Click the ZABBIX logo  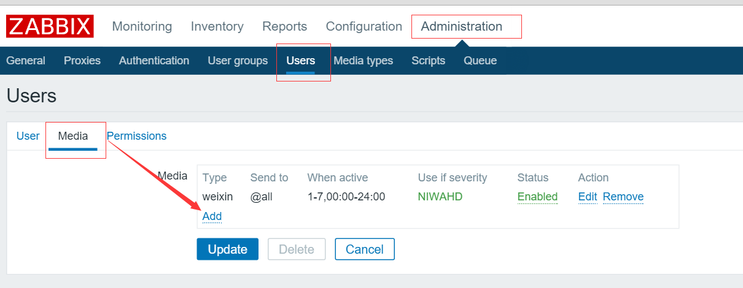50,26
